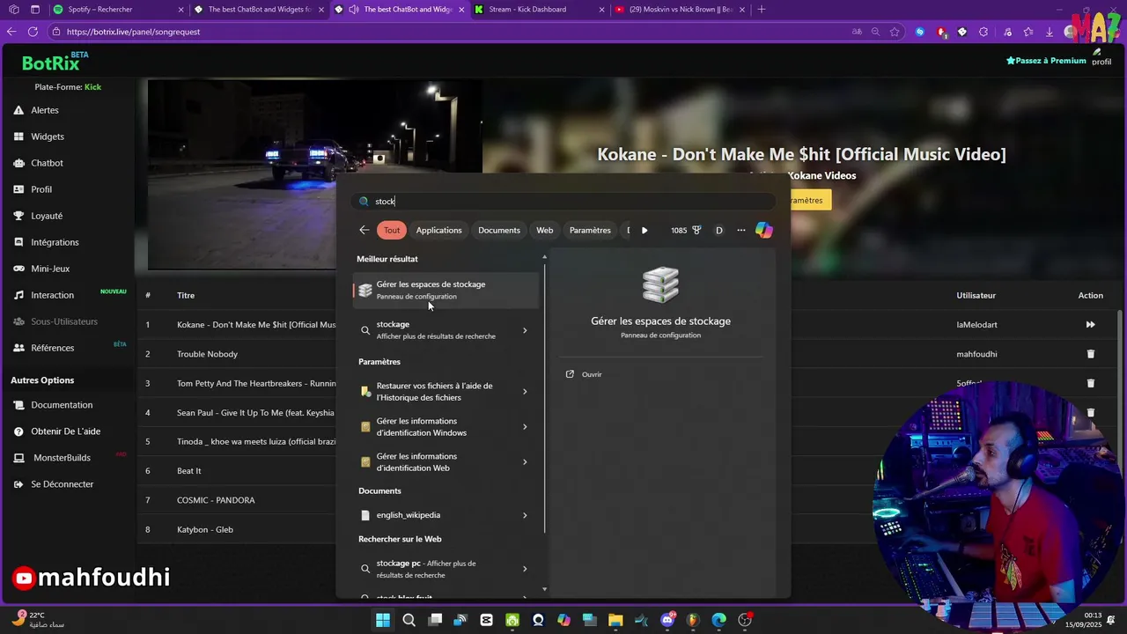
Task: Select the Paramètres search filter
Action: (590, 230)
